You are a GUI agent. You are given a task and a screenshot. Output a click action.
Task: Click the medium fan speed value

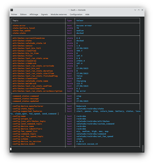click(80, 31)
